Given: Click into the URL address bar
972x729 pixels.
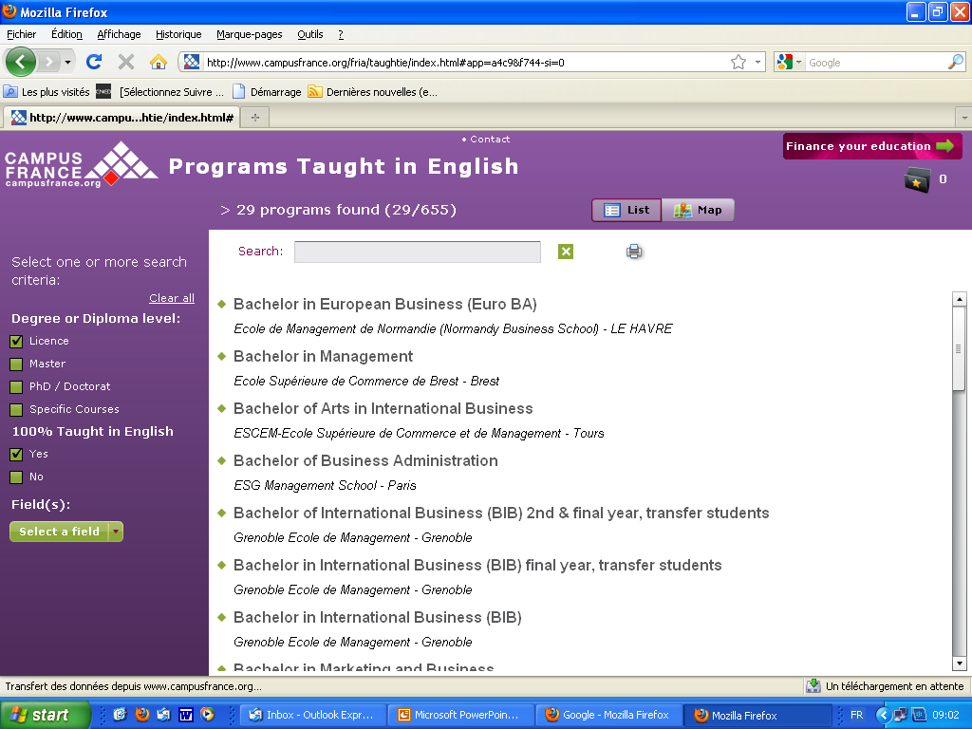Looking at the screenshot, I should (x=465, y=62).
